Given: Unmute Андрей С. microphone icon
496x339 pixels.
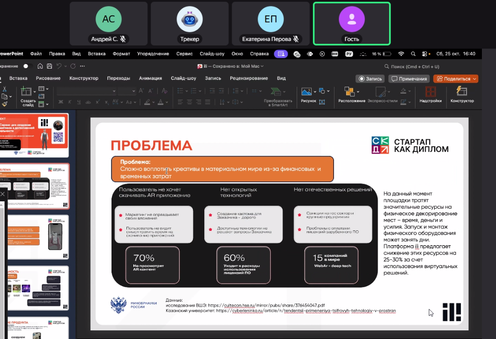Looking at the screenshot, I should tap(123, 39).
